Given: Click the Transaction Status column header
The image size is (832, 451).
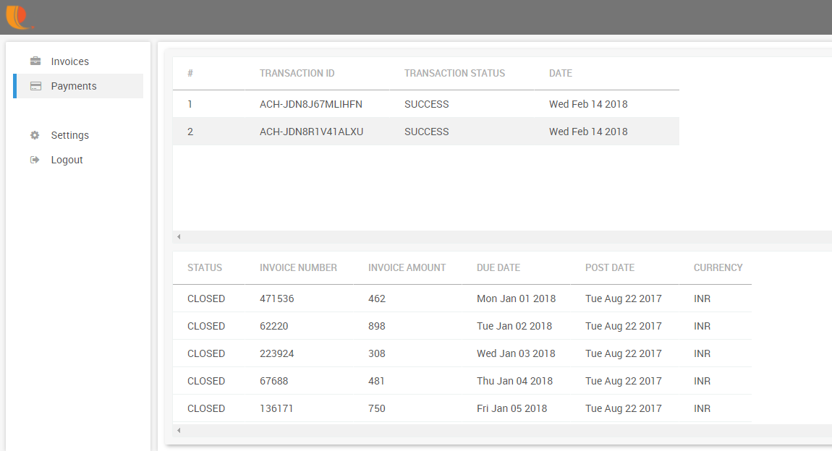Looking at the screenshot, I should (x=454, y=73).
